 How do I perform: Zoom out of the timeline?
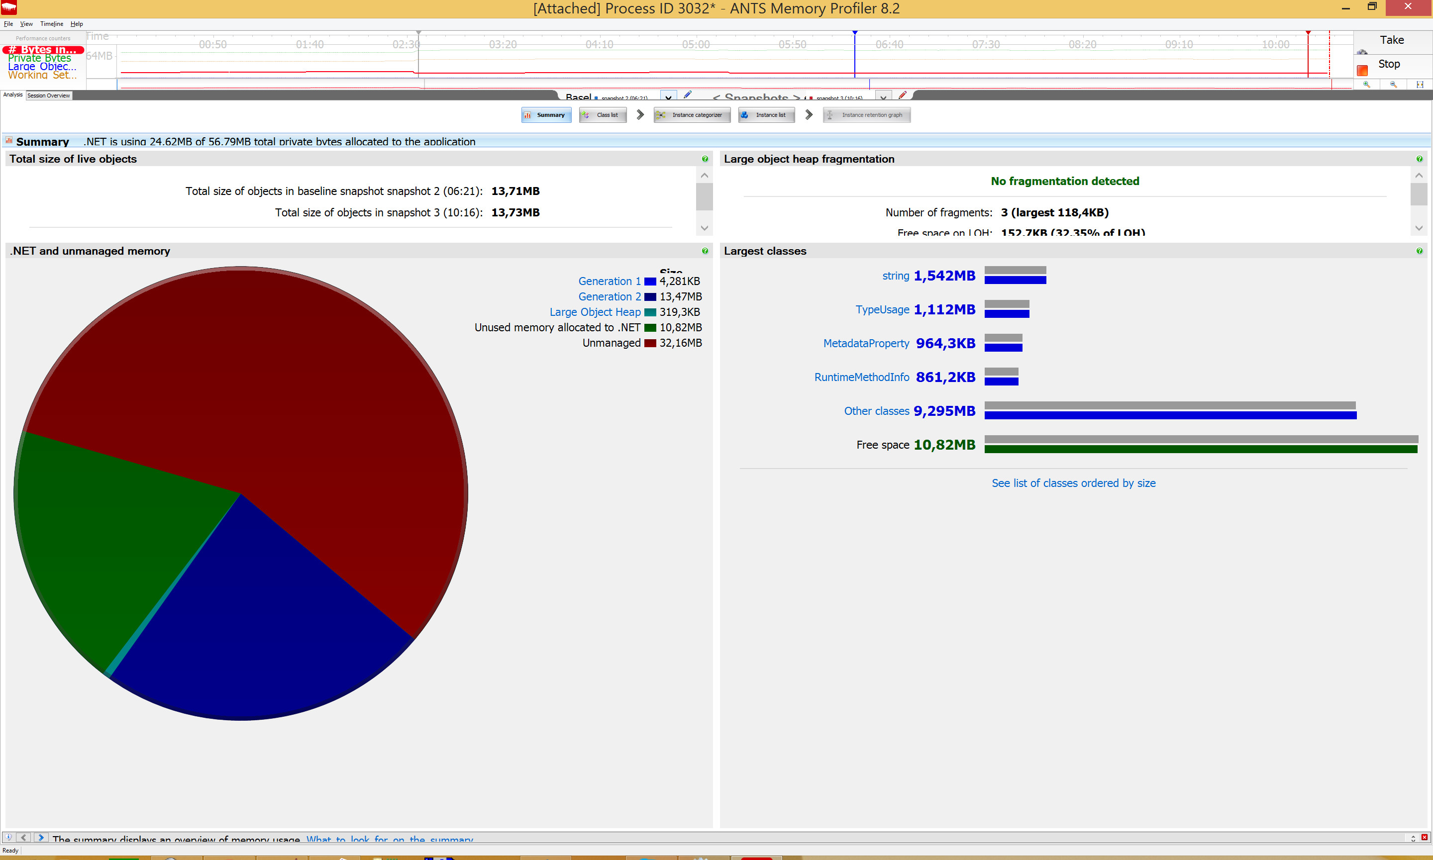pos(1394,85)
